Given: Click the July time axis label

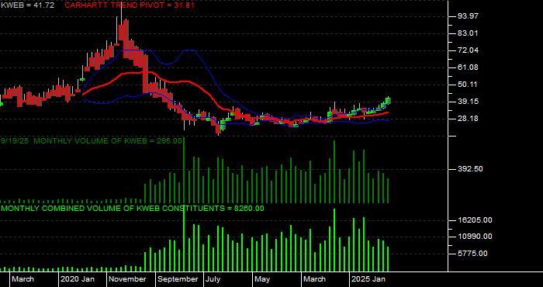Looking at the screenshot, I should point(213,279).
